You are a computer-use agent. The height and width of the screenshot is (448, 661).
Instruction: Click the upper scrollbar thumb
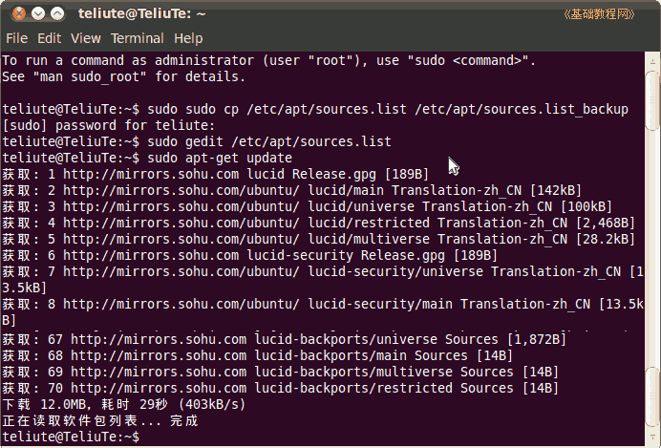[652, 100]
